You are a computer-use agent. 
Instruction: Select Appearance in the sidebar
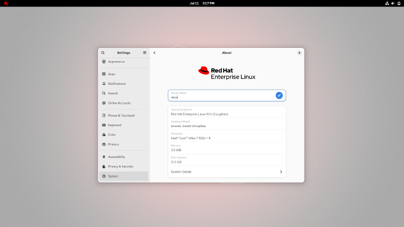coord(116,62)
